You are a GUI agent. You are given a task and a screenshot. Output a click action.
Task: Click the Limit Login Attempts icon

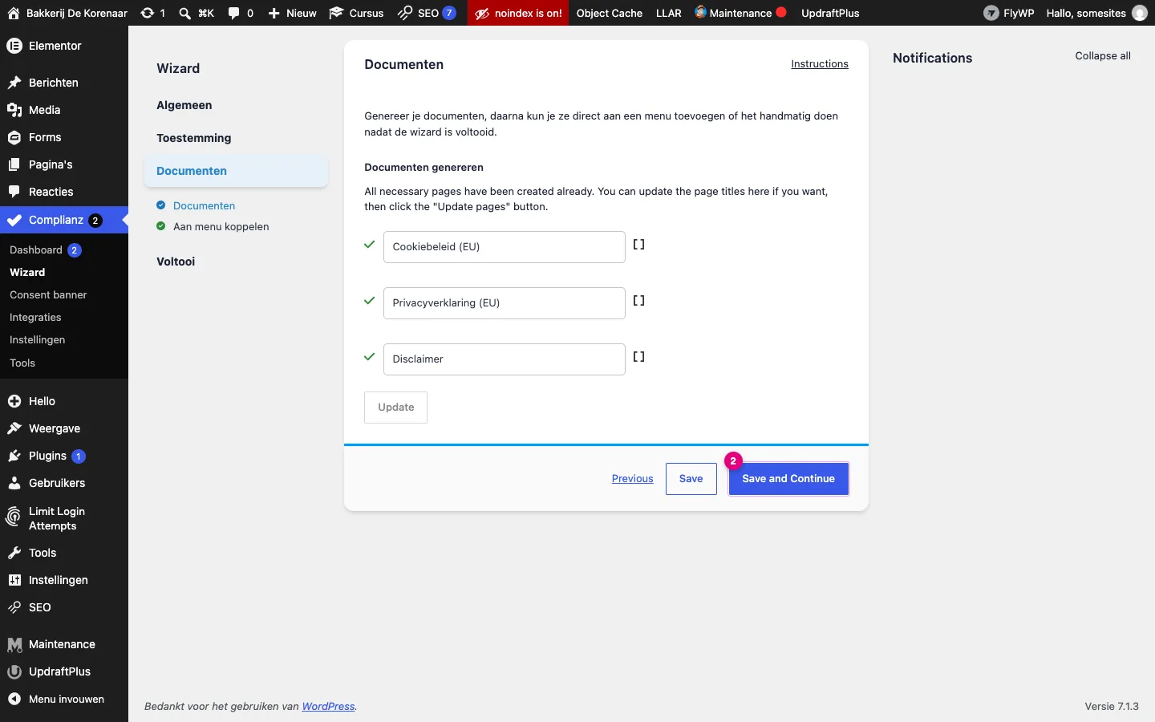[14, 517]
